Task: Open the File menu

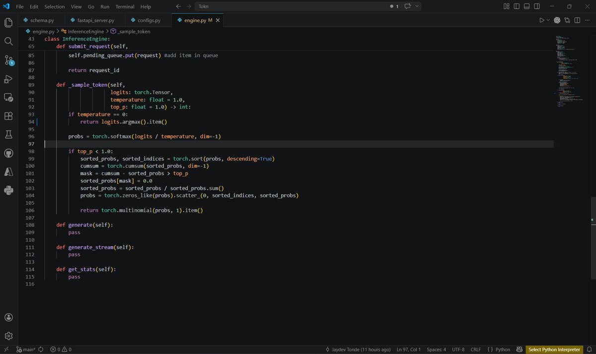Action: pos(20,7)
